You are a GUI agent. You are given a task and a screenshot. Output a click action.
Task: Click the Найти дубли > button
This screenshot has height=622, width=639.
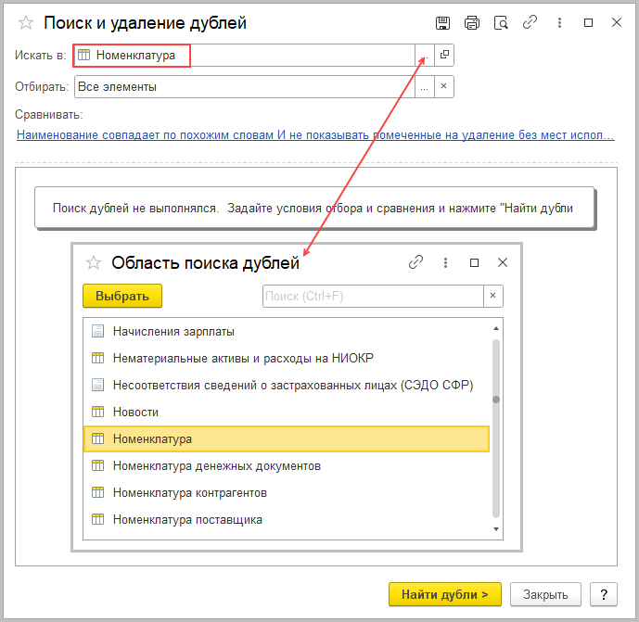point(444,594)
